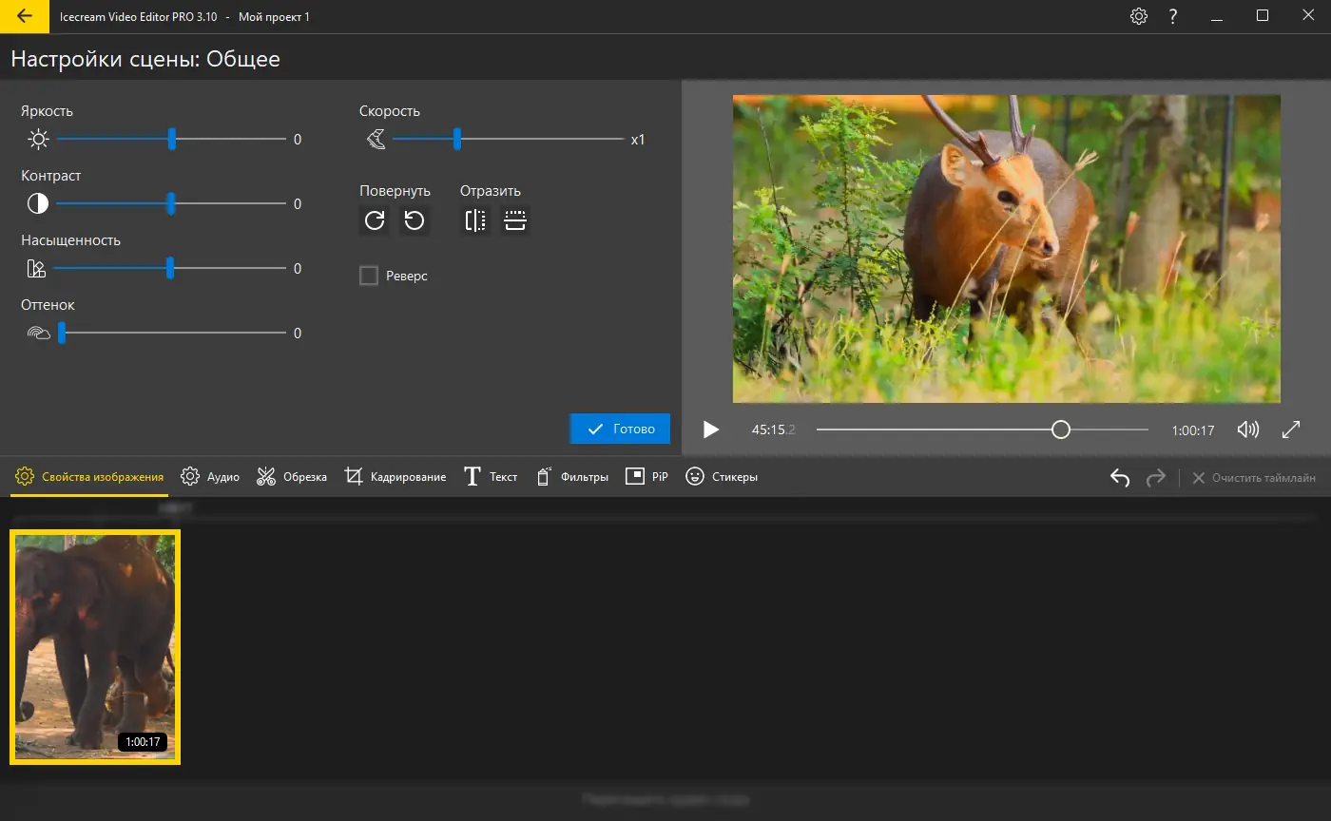Click the Готово button
Image resolution: width=1331 pixels, height=821 pixels.
[x=620, y=429]
